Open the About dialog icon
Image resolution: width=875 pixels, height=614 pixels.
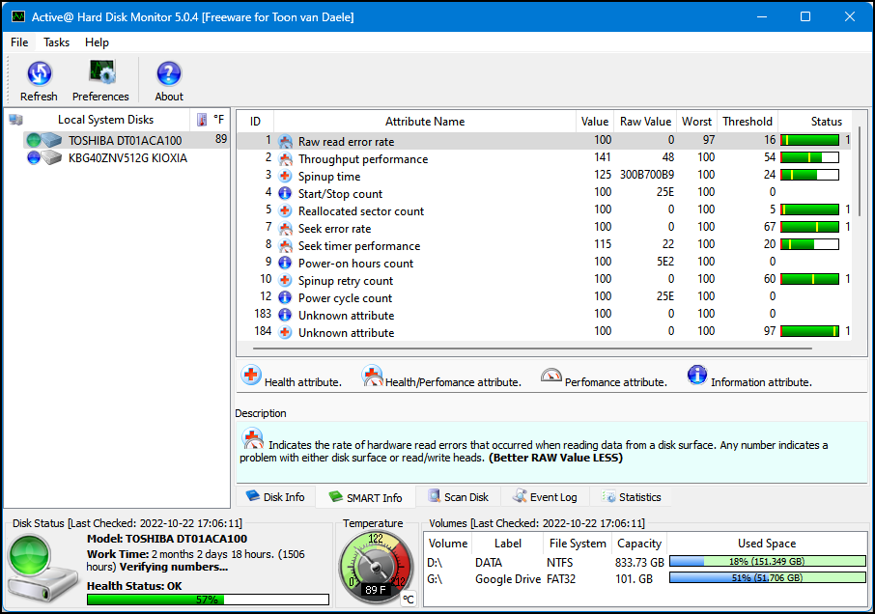168,73
